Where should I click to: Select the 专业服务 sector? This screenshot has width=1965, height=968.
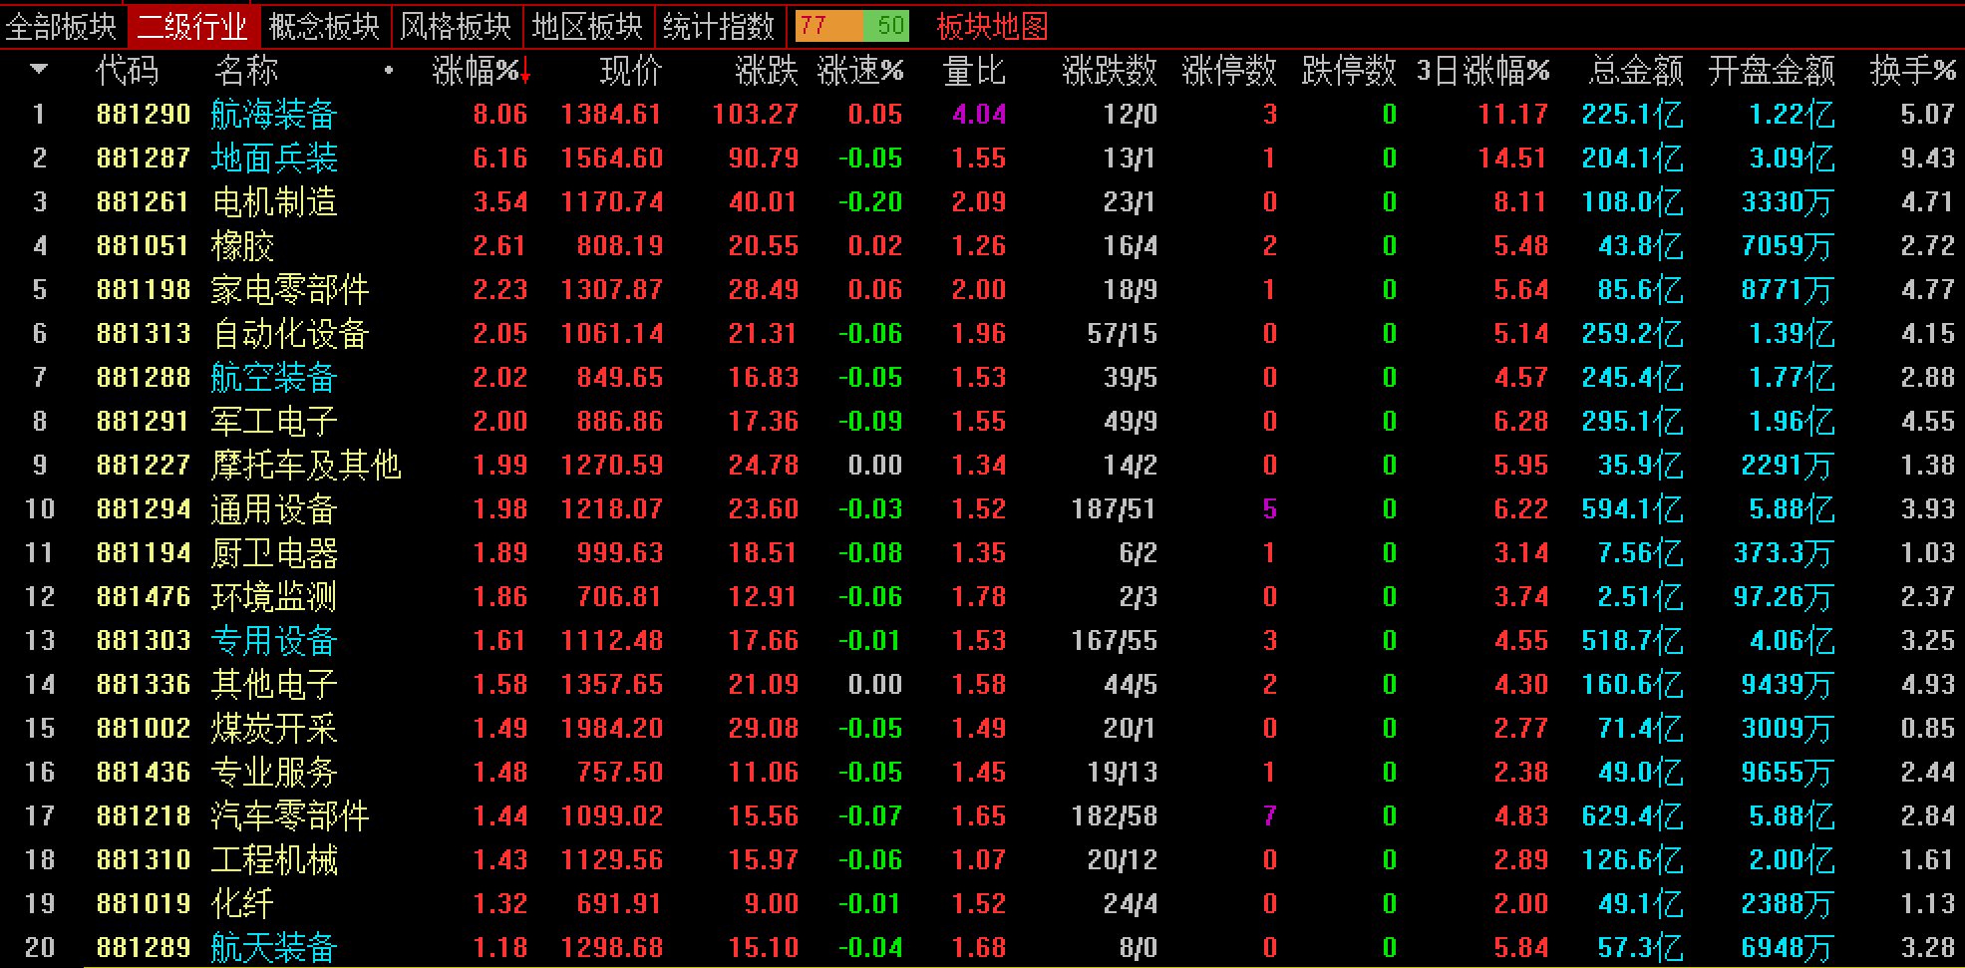click(x=274, y=772)
